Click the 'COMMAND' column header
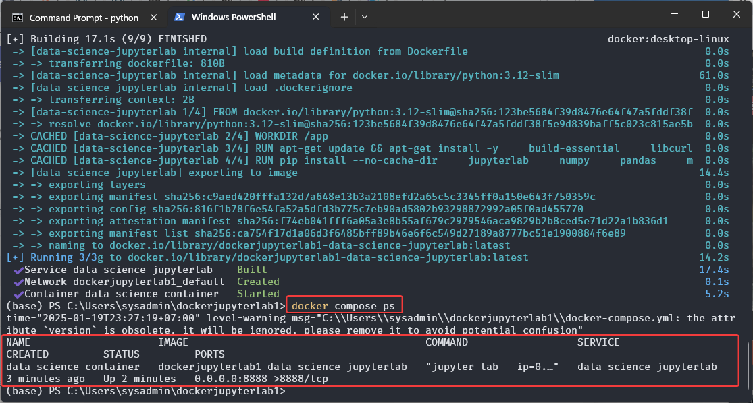Viewport: 753px width, 403px height. tap(446, 342)
